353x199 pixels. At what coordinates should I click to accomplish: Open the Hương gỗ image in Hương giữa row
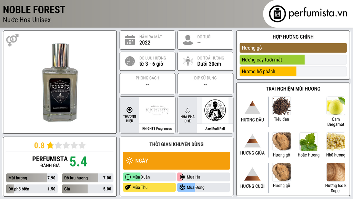pyautogui.click(x=281, y=142)
